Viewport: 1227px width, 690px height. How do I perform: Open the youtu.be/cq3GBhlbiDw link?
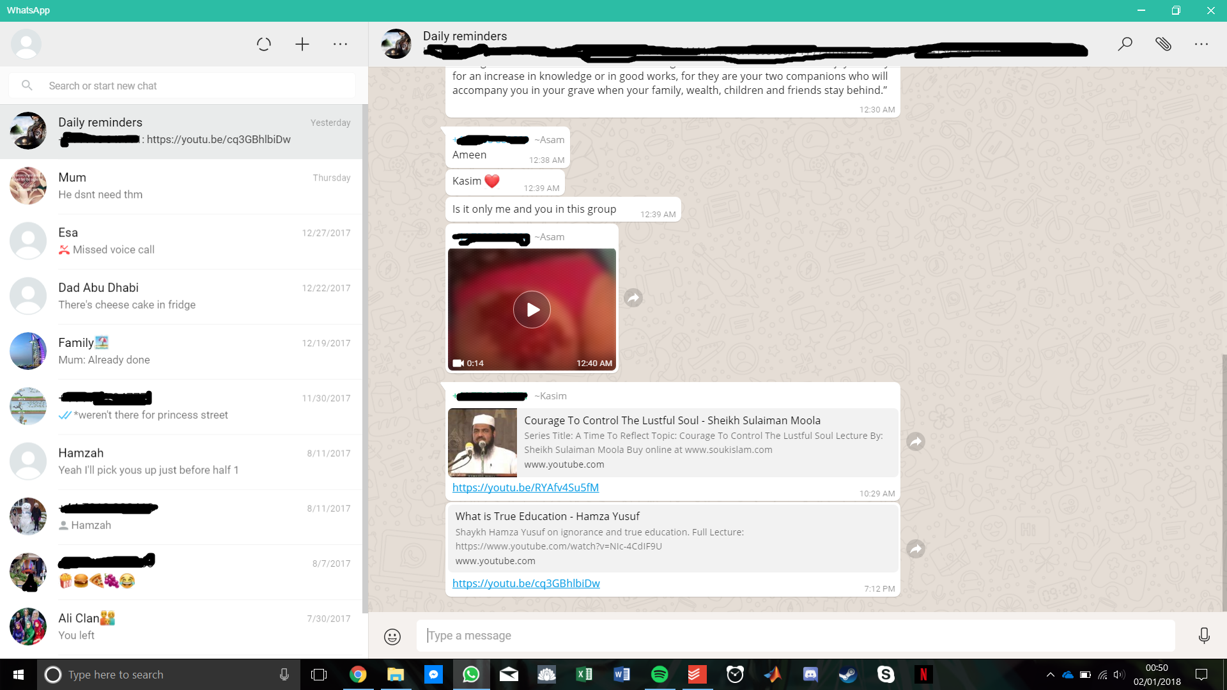526,583
